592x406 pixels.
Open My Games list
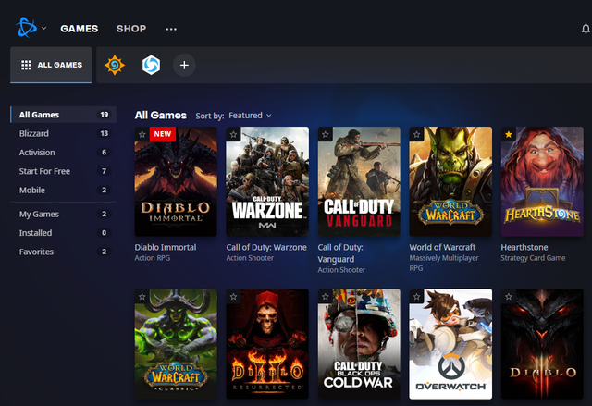point(64,214)
